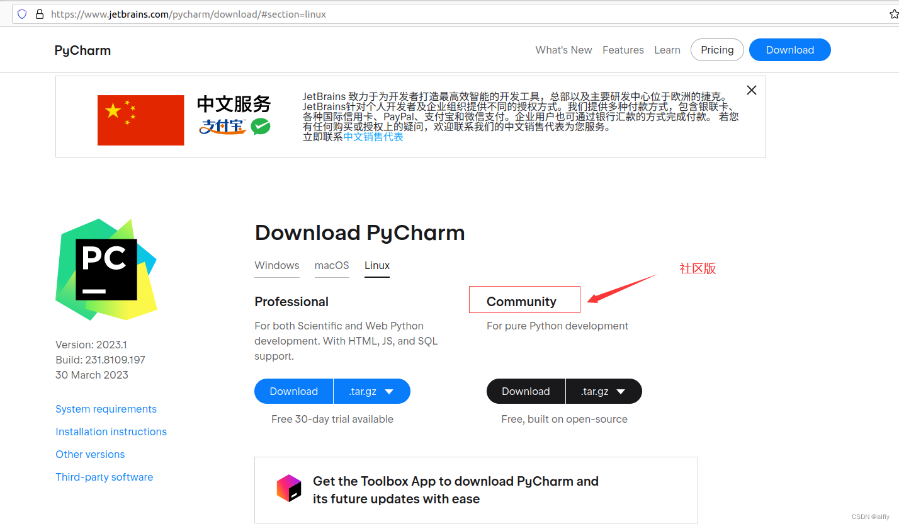Click the blue Download header button
Screen dimensions: 899x526
(x=790, y=50)
